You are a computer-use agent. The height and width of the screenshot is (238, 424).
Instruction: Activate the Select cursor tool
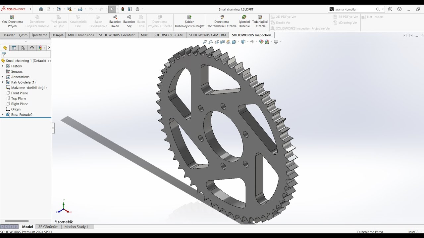[112, 9]
